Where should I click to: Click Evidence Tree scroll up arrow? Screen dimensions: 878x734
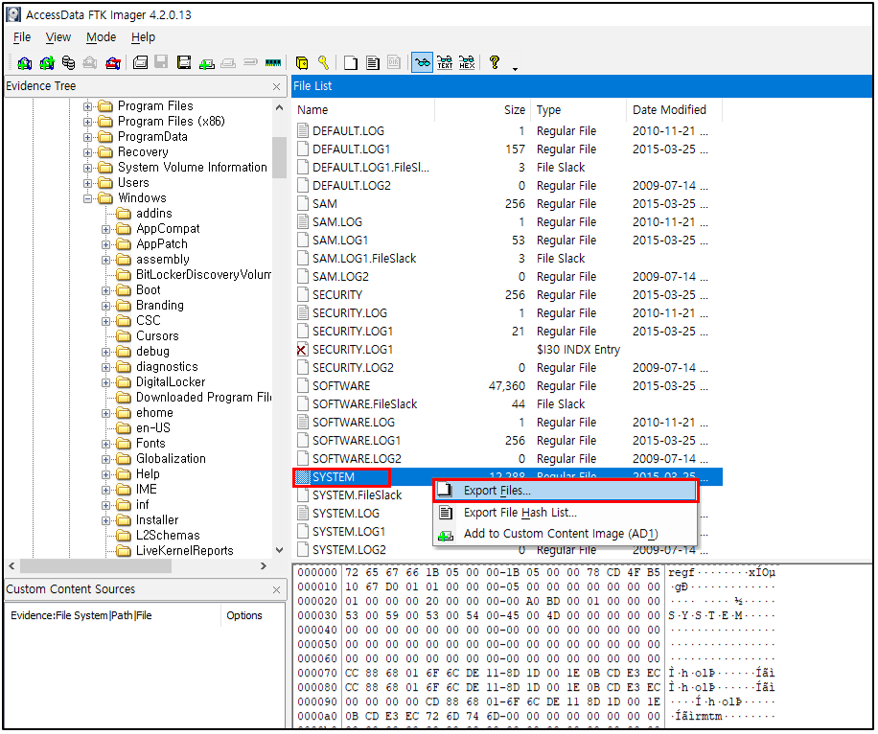(x=280, y=107)
